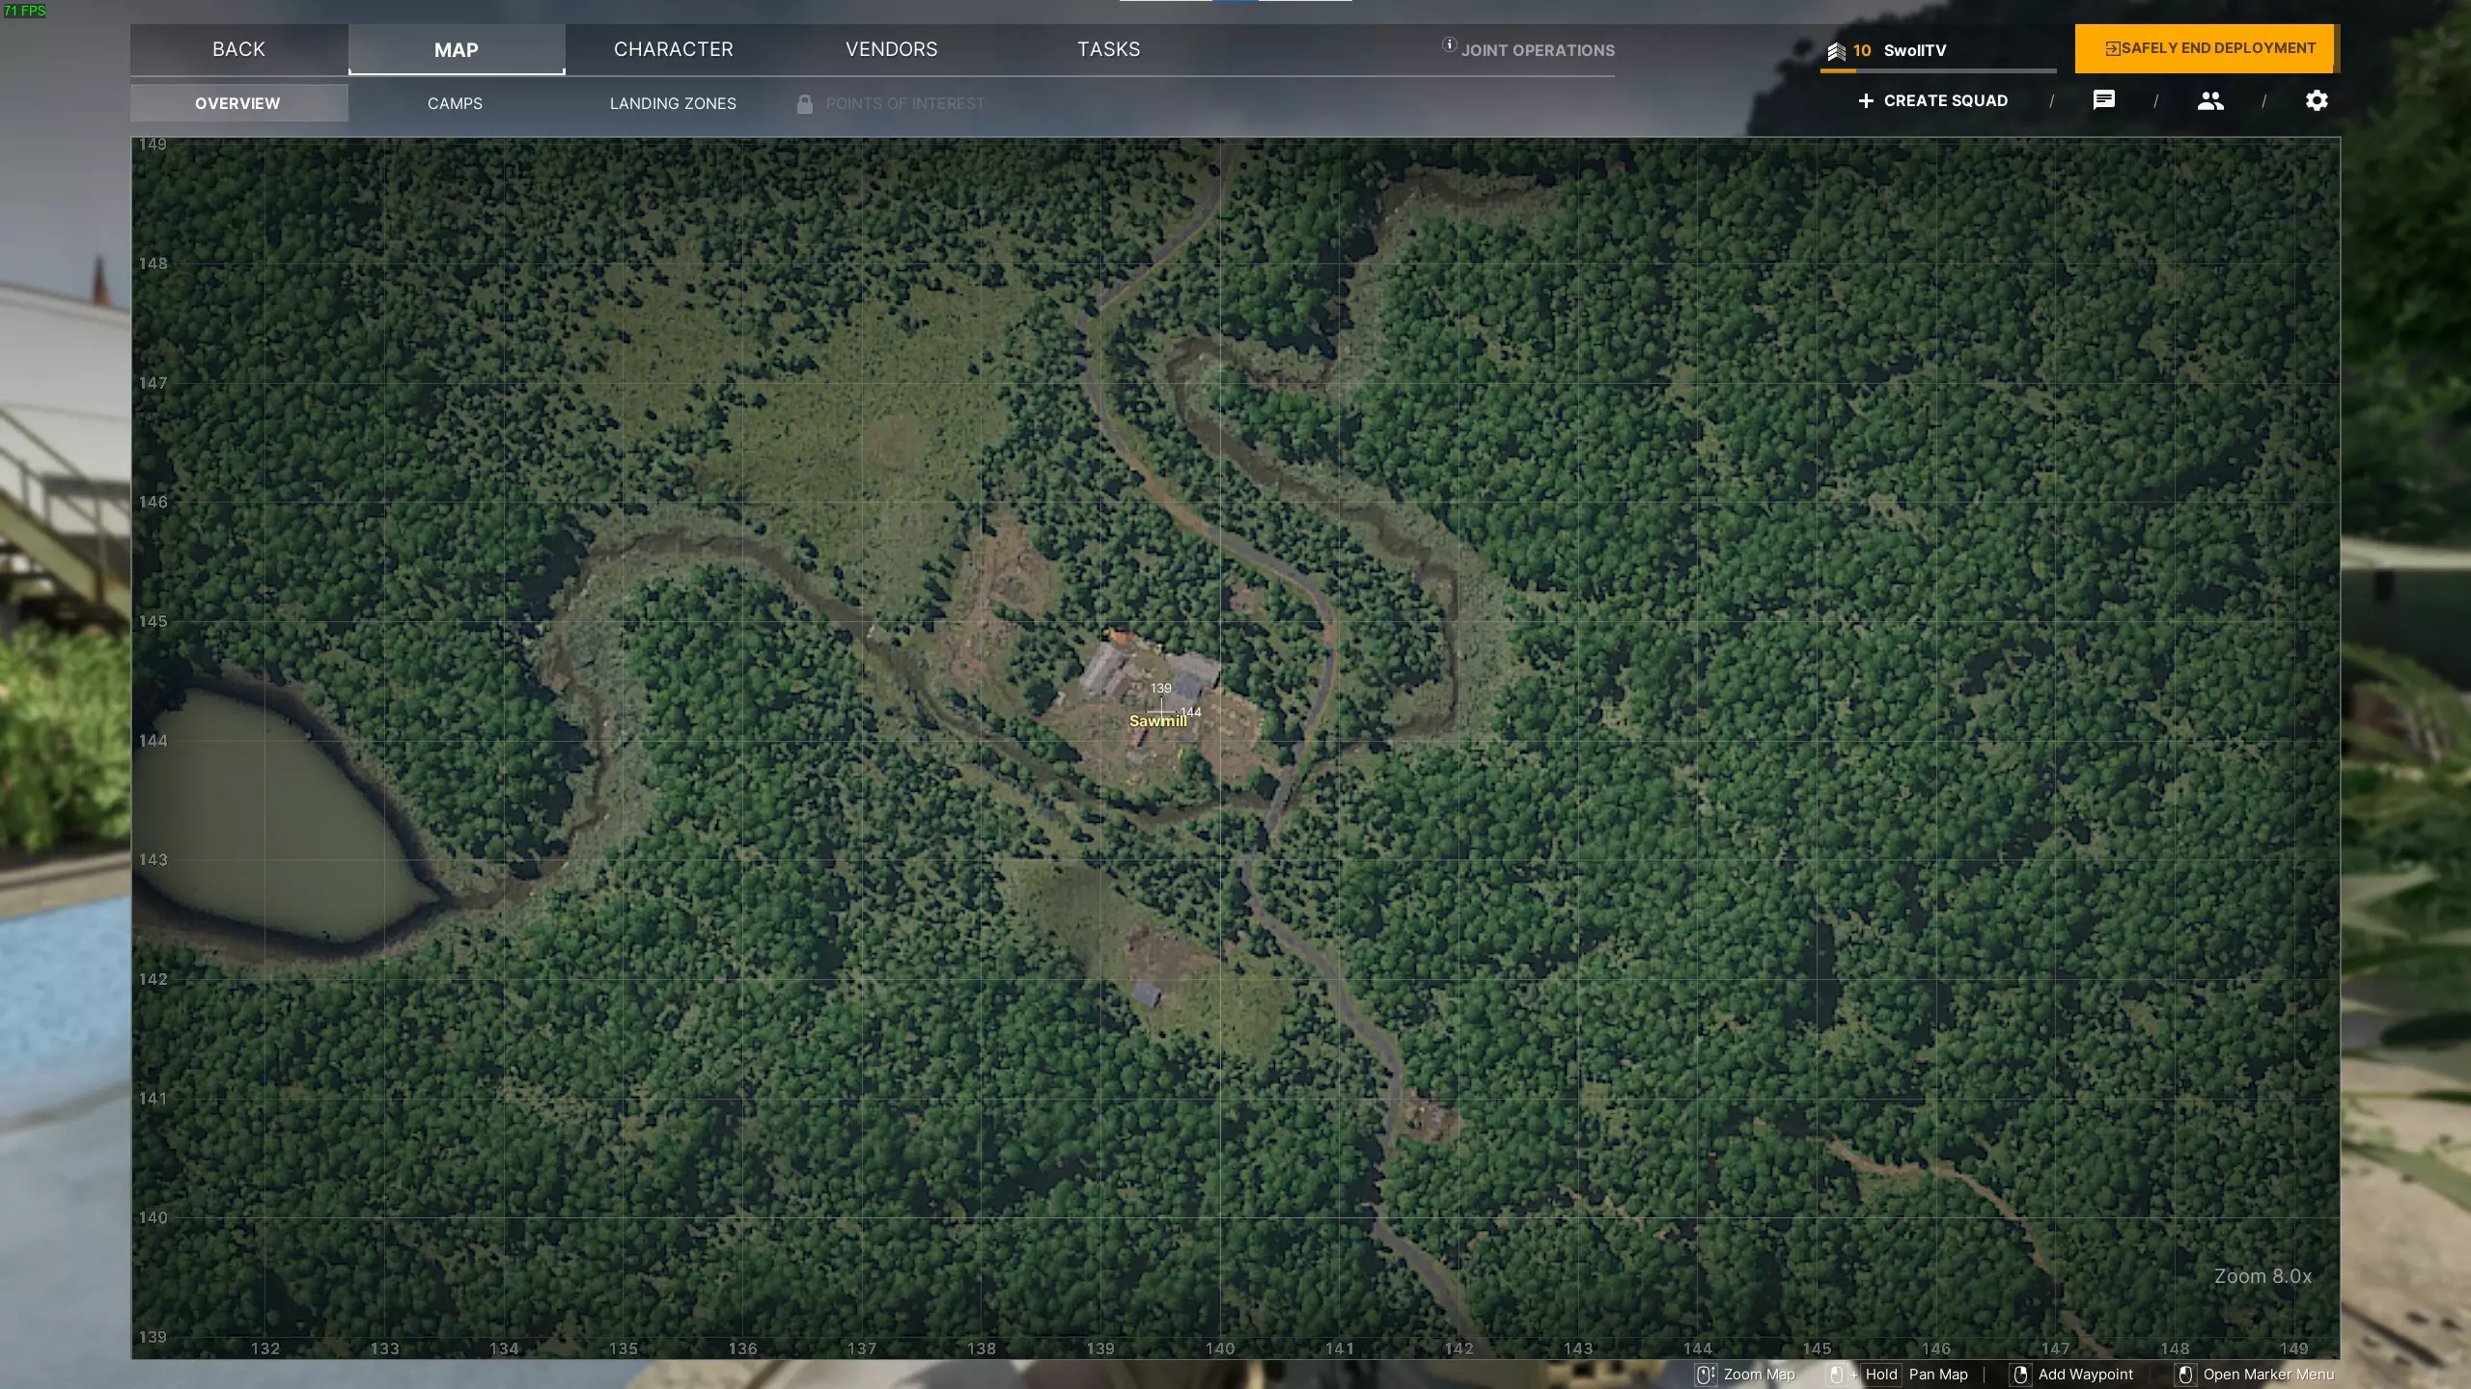
Task: Open the Vendors tab
Action: click(891, 49)
